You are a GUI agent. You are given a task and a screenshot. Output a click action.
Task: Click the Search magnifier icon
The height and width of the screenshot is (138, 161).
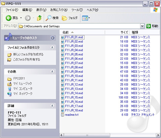[48, 18]
